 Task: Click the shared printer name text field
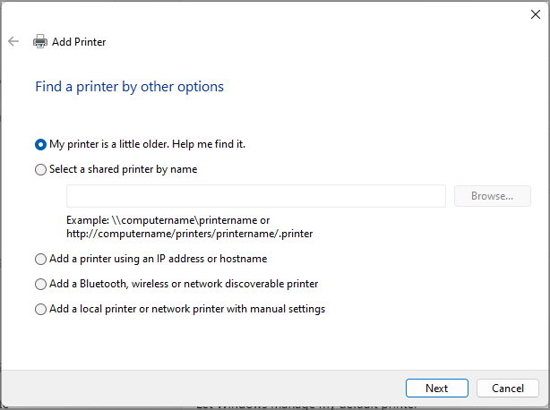click(x=255, y=196)
